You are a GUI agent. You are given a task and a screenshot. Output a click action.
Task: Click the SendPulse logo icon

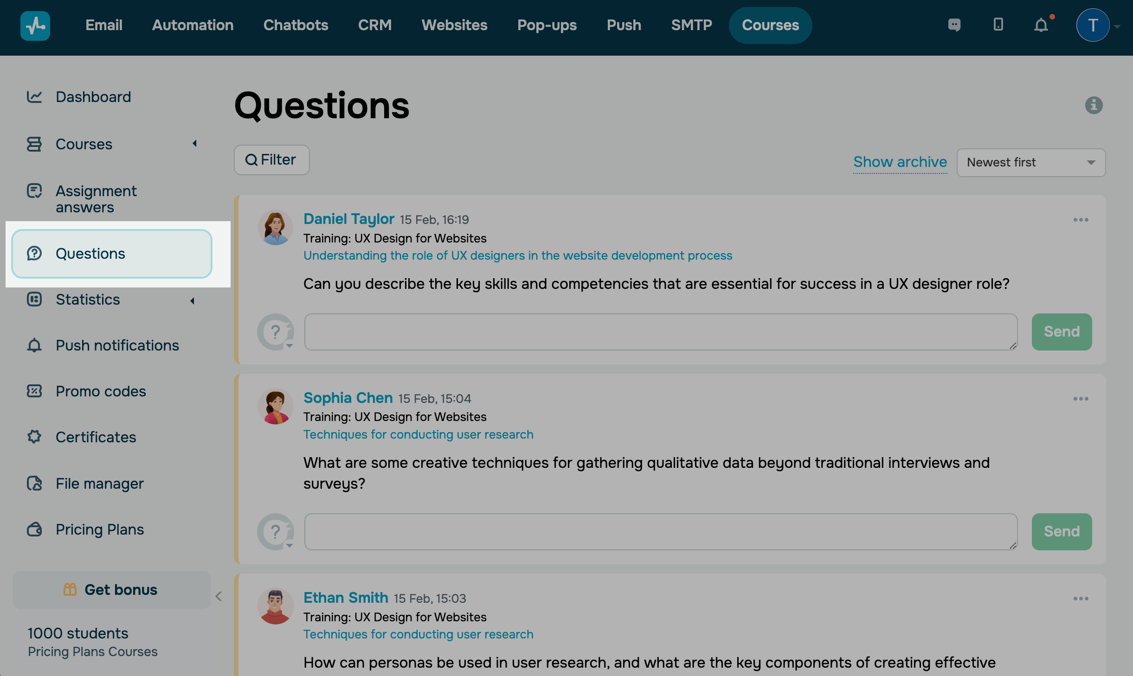click(35, 26)
